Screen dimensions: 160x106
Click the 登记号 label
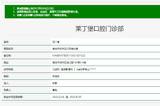[x=8, y=56]
